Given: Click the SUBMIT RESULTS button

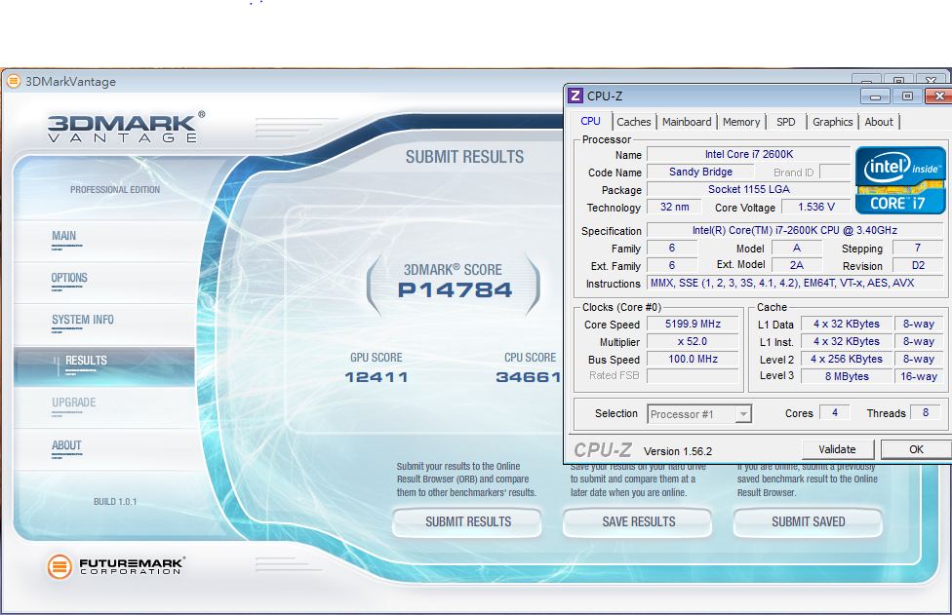Looking at the screenshot, I should click(467, 521).
